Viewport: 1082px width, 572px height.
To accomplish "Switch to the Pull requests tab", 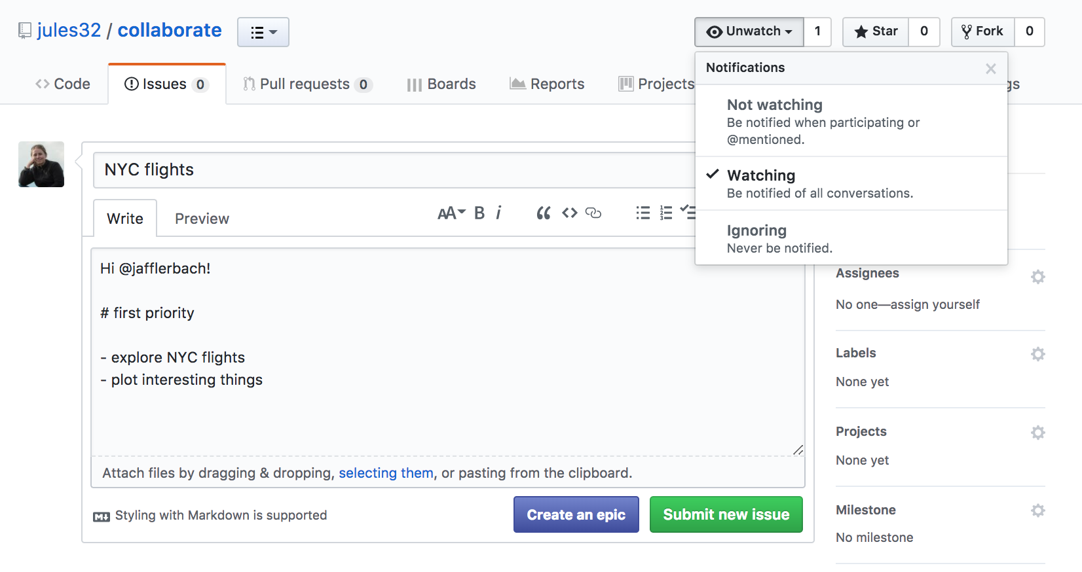I will click(307, 84).
